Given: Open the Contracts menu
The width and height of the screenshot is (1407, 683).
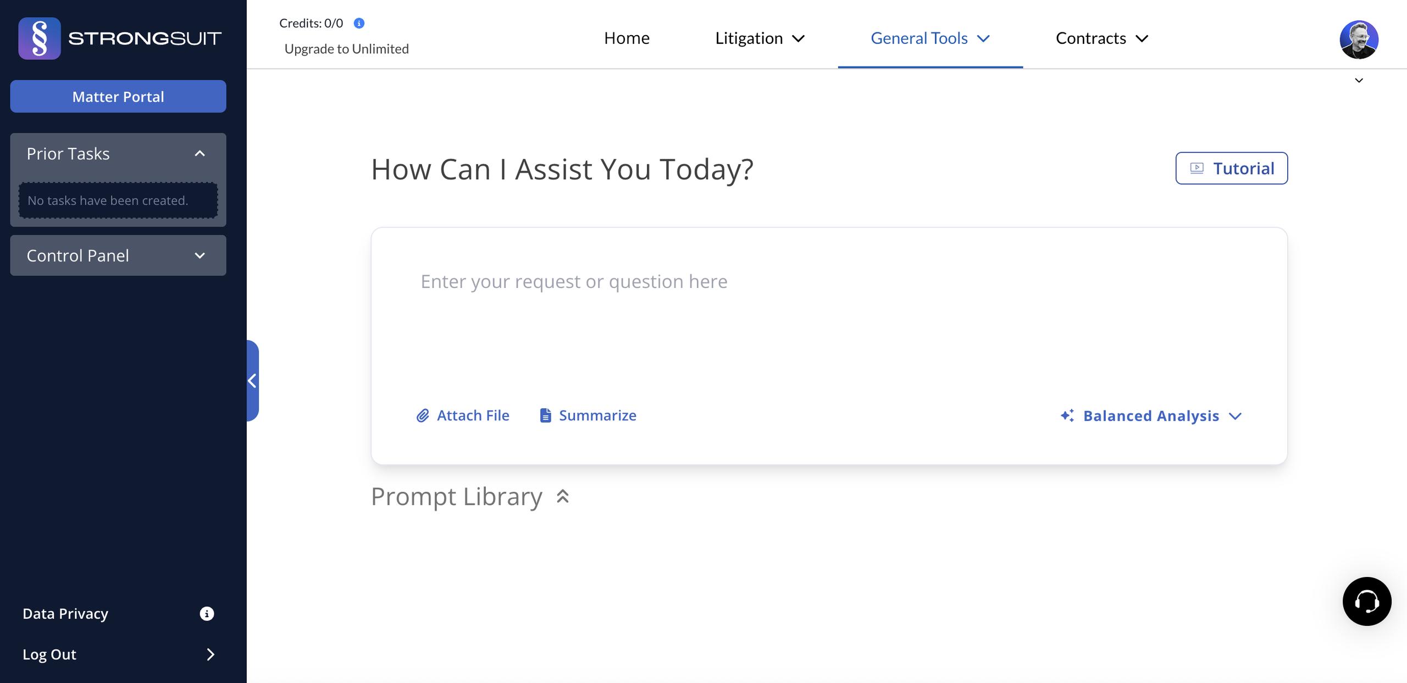Looking at the screenshot, I should pyautogui.click(x=1101, y=38).
